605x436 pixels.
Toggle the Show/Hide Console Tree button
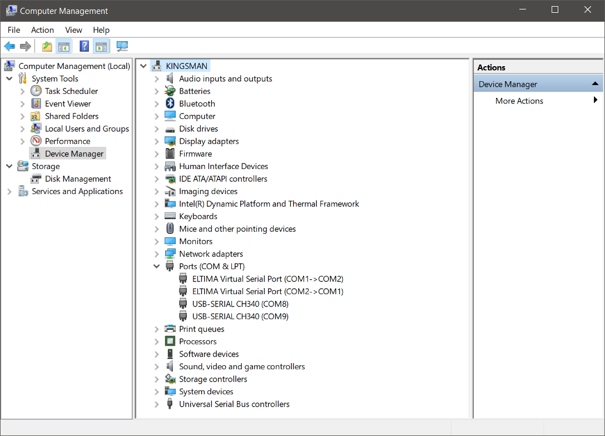64,46
